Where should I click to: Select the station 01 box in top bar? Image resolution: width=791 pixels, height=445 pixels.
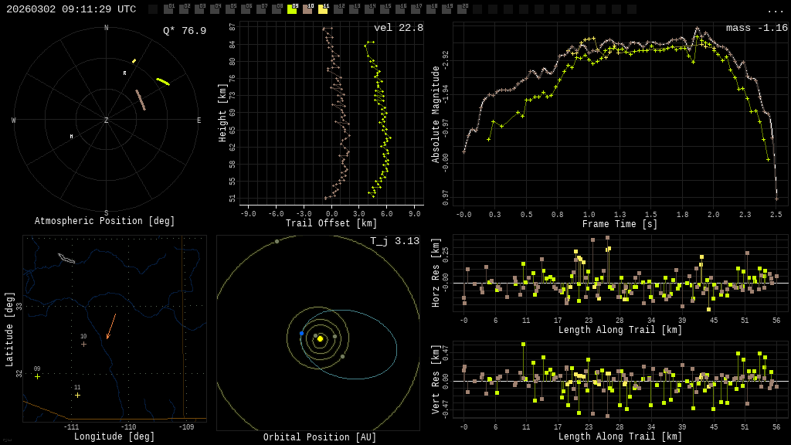pos(168,9)
